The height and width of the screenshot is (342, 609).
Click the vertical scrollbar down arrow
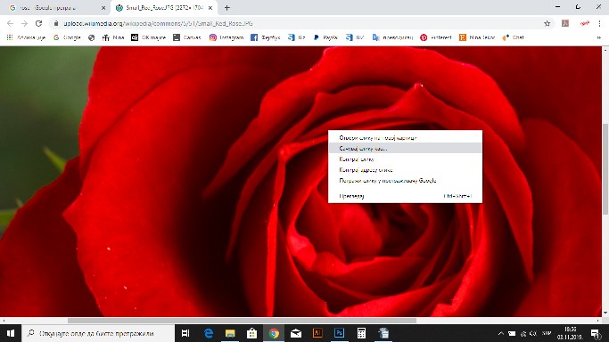(605, 313)
